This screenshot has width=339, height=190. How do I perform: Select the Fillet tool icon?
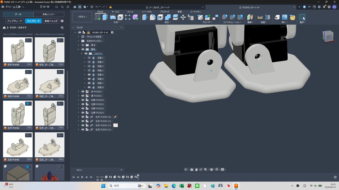tap(153, 17)
